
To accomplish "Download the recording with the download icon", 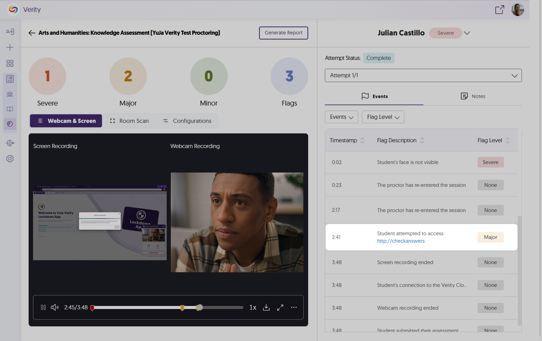I will [x=266, y=308].
